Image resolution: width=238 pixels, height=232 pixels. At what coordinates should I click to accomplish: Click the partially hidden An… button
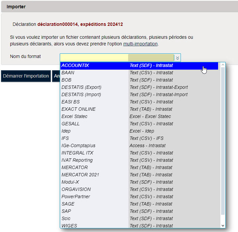56,76
